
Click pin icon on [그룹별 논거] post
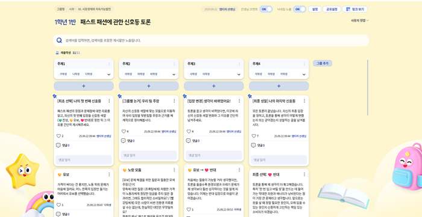120,96
